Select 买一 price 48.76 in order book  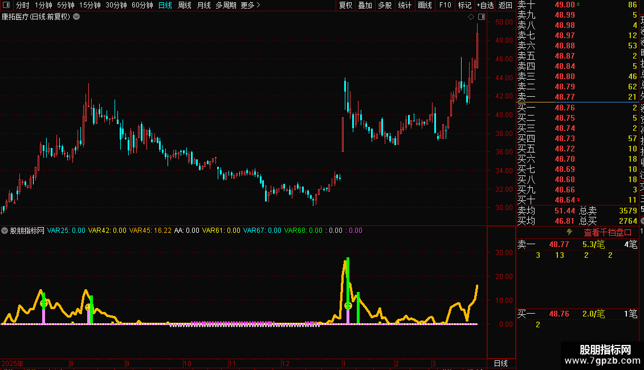coord(577,108)
